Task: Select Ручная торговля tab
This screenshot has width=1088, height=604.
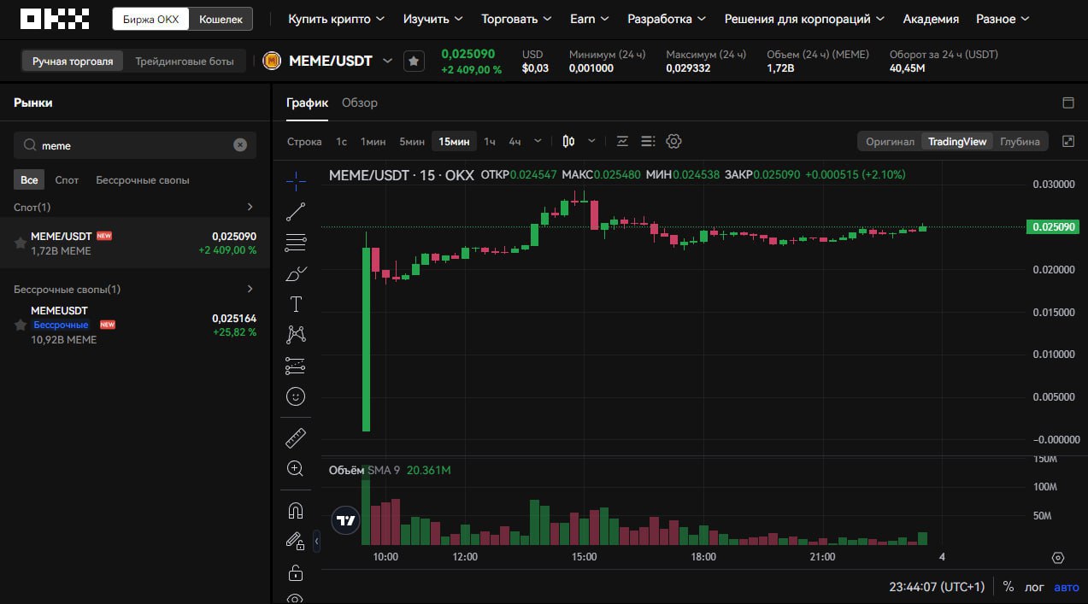Action: click(x=73, y=62)
